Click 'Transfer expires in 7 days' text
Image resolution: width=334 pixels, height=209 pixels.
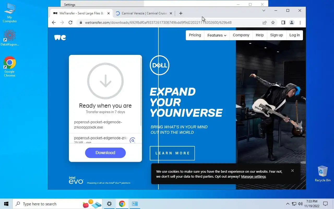105,112
